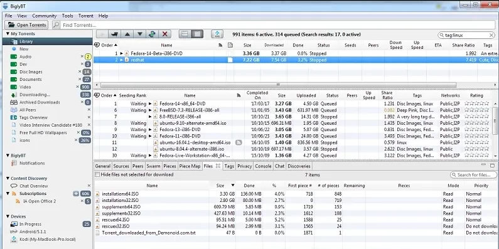This screenshot has height=249, width=499.
Task: Click the Kodi device toolbar icon
Action: tap(218, 34)
